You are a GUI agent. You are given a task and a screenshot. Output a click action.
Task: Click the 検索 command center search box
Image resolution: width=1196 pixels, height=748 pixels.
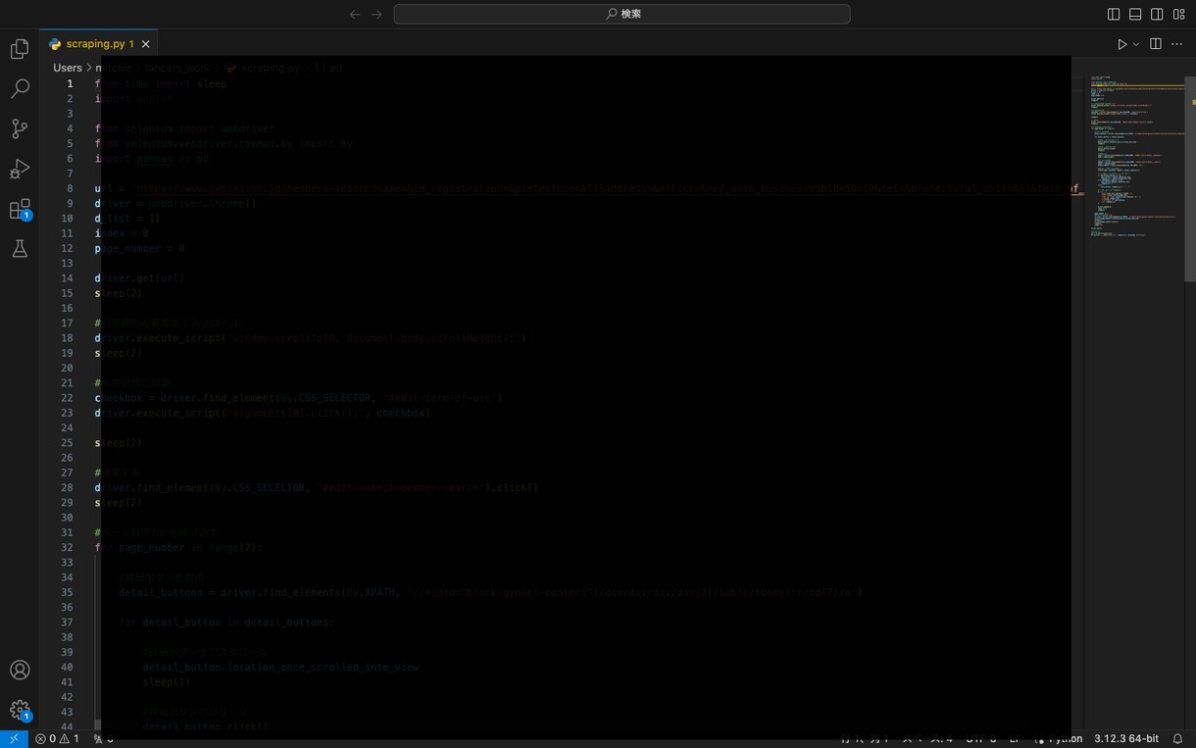(x=622, y=14)
